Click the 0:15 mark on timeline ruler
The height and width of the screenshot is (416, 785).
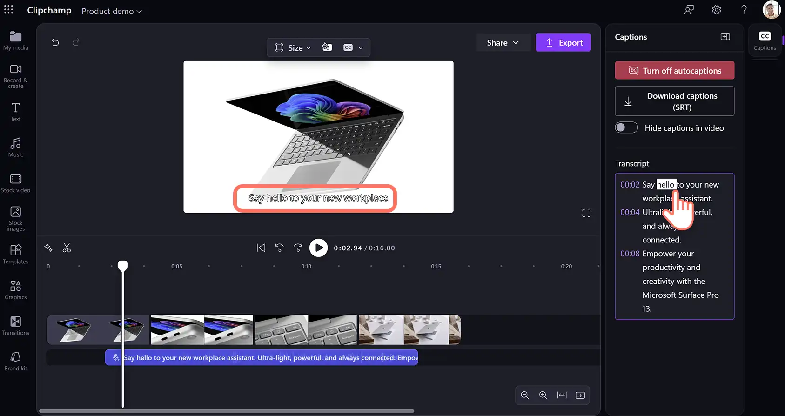tap(436, 266)
